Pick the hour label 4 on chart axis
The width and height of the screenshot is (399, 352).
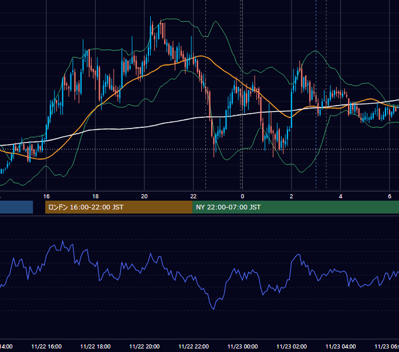click(340, 197)
